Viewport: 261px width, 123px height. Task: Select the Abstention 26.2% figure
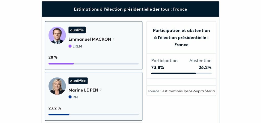[x=205, y=68]
